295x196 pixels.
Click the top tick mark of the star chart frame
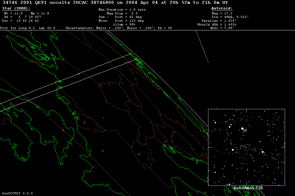click(246, 111)
